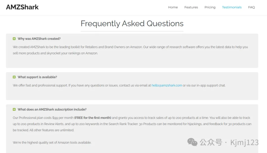Click the 'Frequently Asked Questions' heading
267x153 pixels.
132,23
